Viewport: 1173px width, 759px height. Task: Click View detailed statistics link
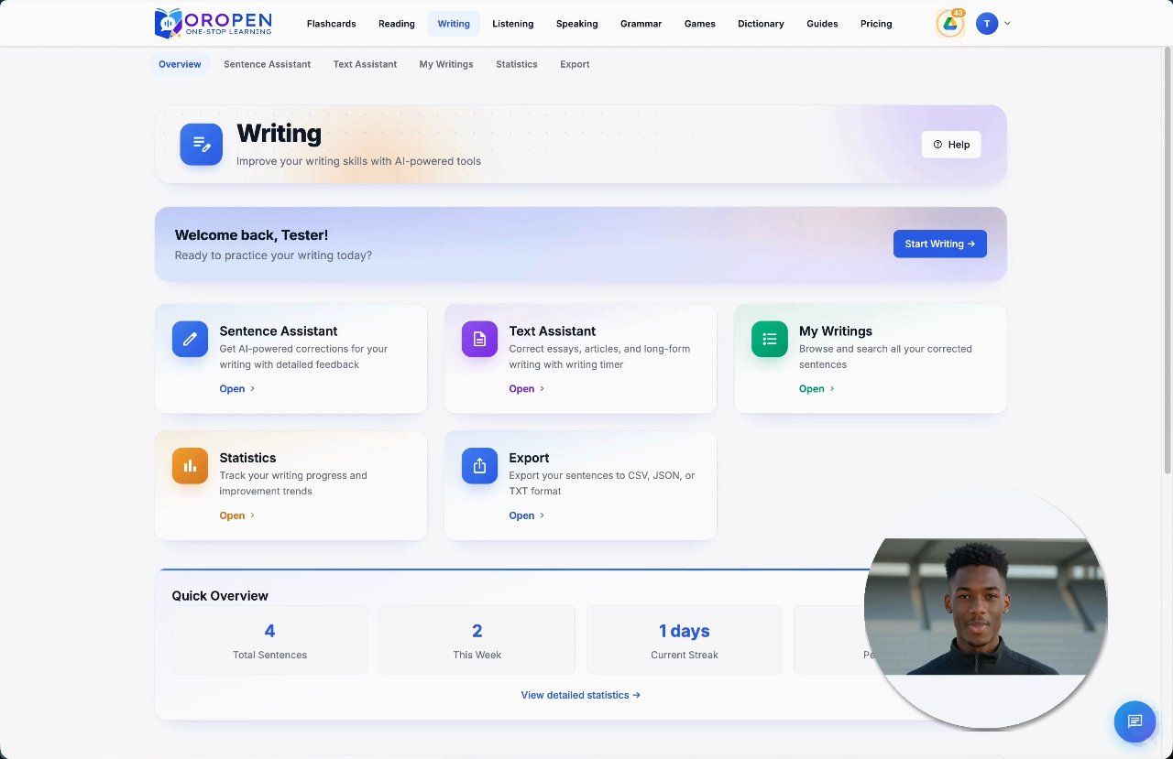(581, 695)
